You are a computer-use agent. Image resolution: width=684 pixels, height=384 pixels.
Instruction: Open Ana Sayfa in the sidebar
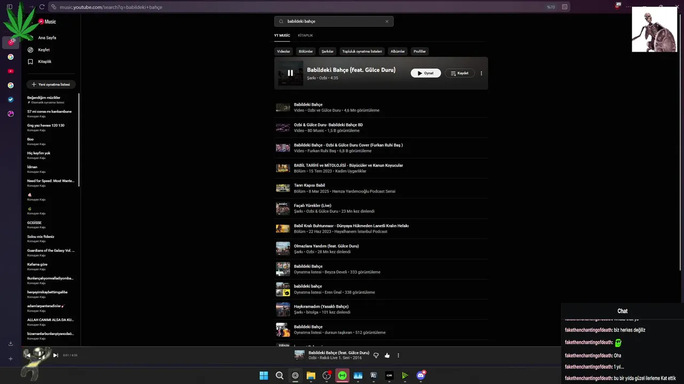[47, 38]
